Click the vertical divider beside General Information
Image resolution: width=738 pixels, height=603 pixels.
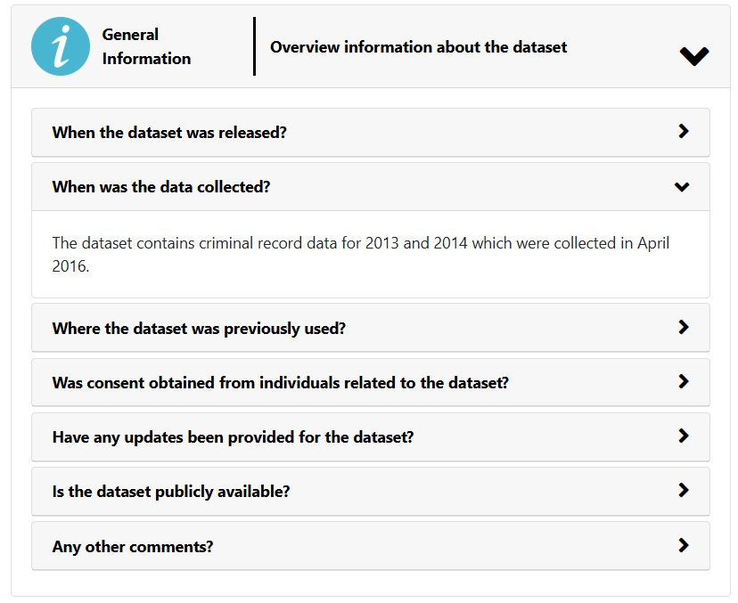[254, 46]
